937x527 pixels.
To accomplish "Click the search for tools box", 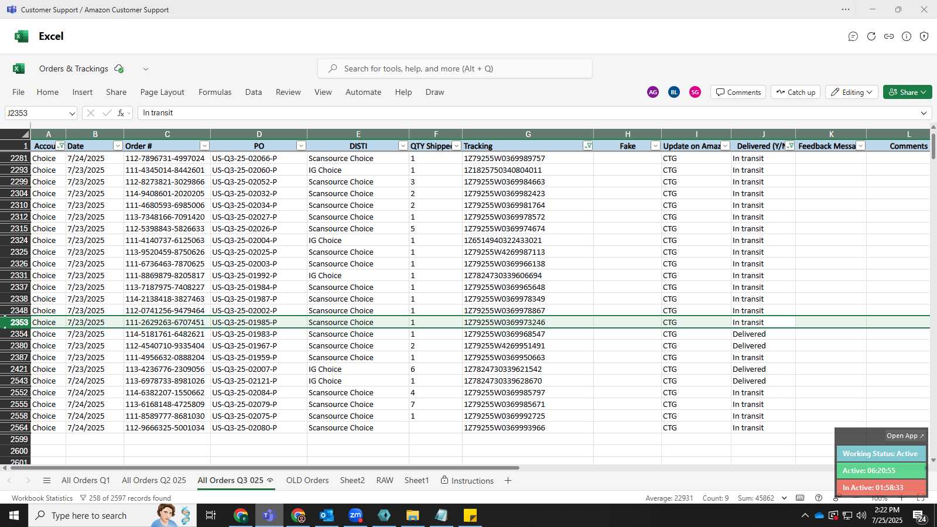I will [455, 69].
